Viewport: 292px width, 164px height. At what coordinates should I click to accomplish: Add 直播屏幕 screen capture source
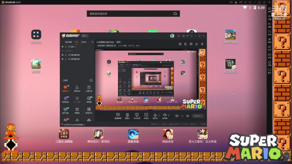point(118,116)
